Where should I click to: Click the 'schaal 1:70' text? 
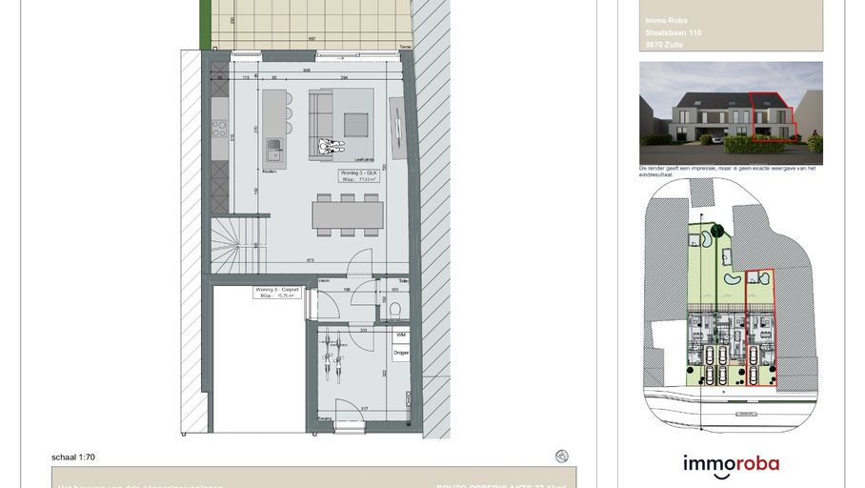[73, 457]
